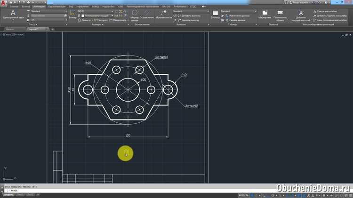Click Извлечение данных extract data
Image resolution: width=353 pixels, height=198 pixels.
[x=237, y=16]
